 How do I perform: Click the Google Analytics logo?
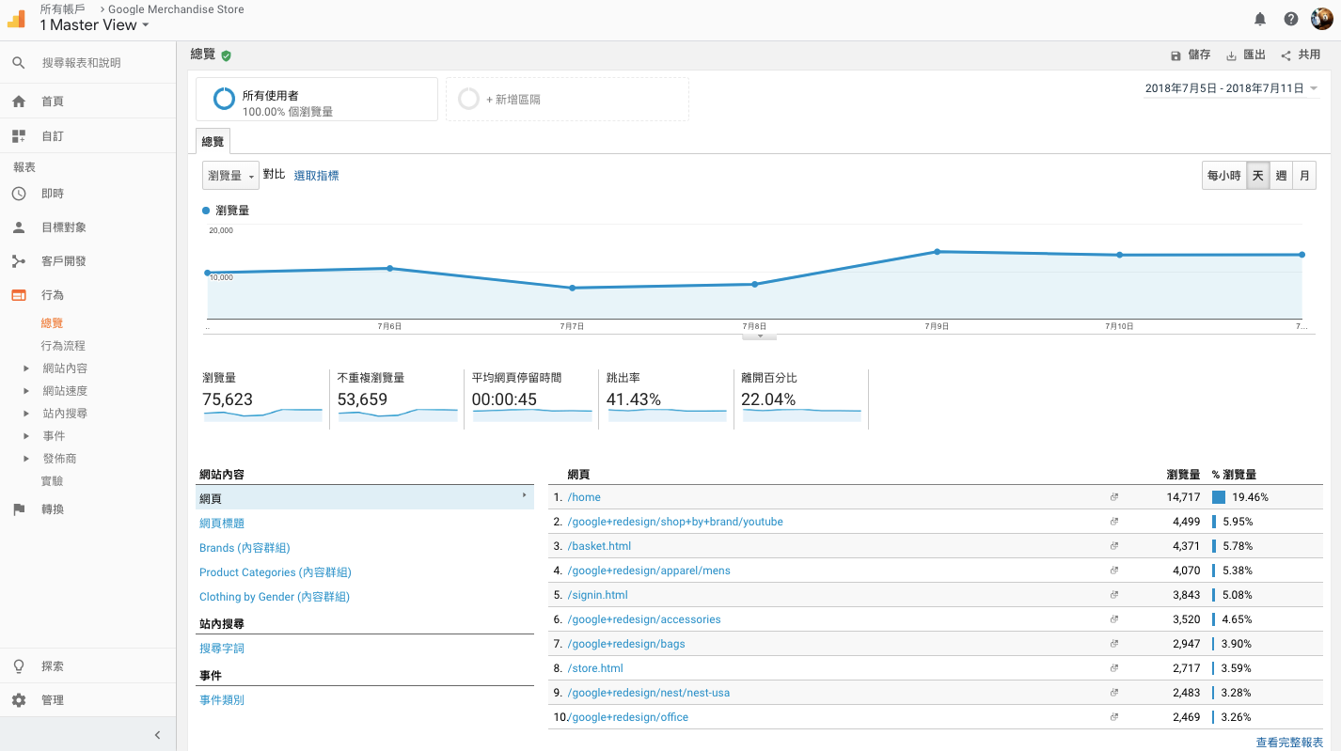click(x=17, y=18)
